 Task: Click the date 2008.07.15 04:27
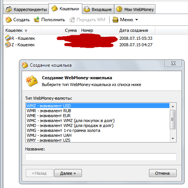pos(136,45)
